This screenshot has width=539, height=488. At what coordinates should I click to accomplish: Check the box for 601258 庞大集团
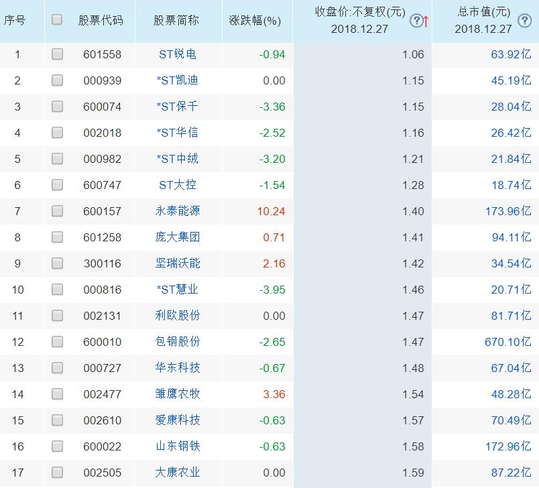(57, 237)
